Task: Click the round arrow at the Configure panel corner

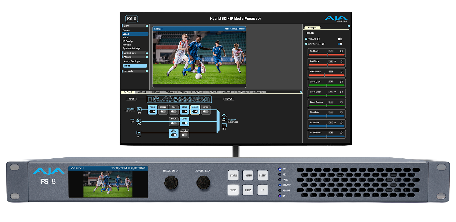Action: (x=349, y=26)
